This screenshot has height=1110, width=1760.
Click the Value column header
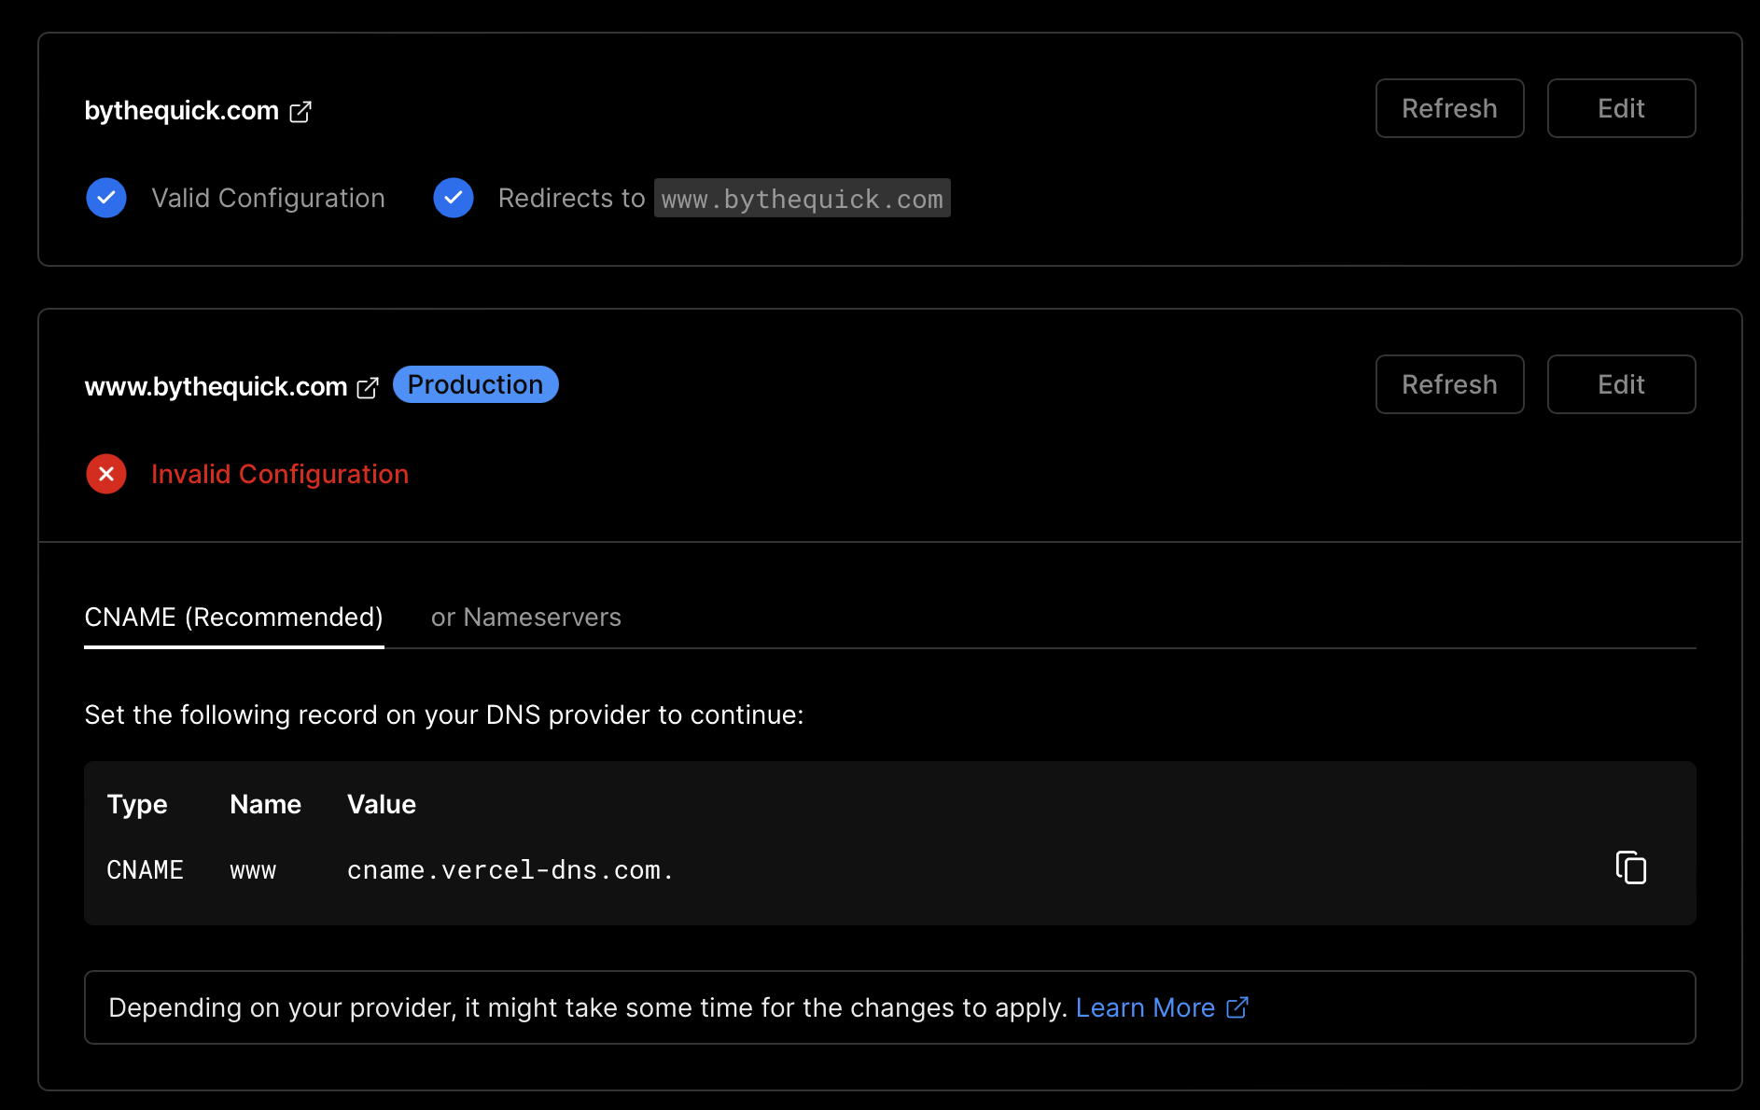(x=382, y=804)
